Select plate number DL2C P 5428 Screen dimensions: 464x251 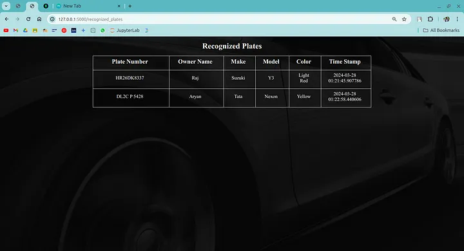click(130, 97)
